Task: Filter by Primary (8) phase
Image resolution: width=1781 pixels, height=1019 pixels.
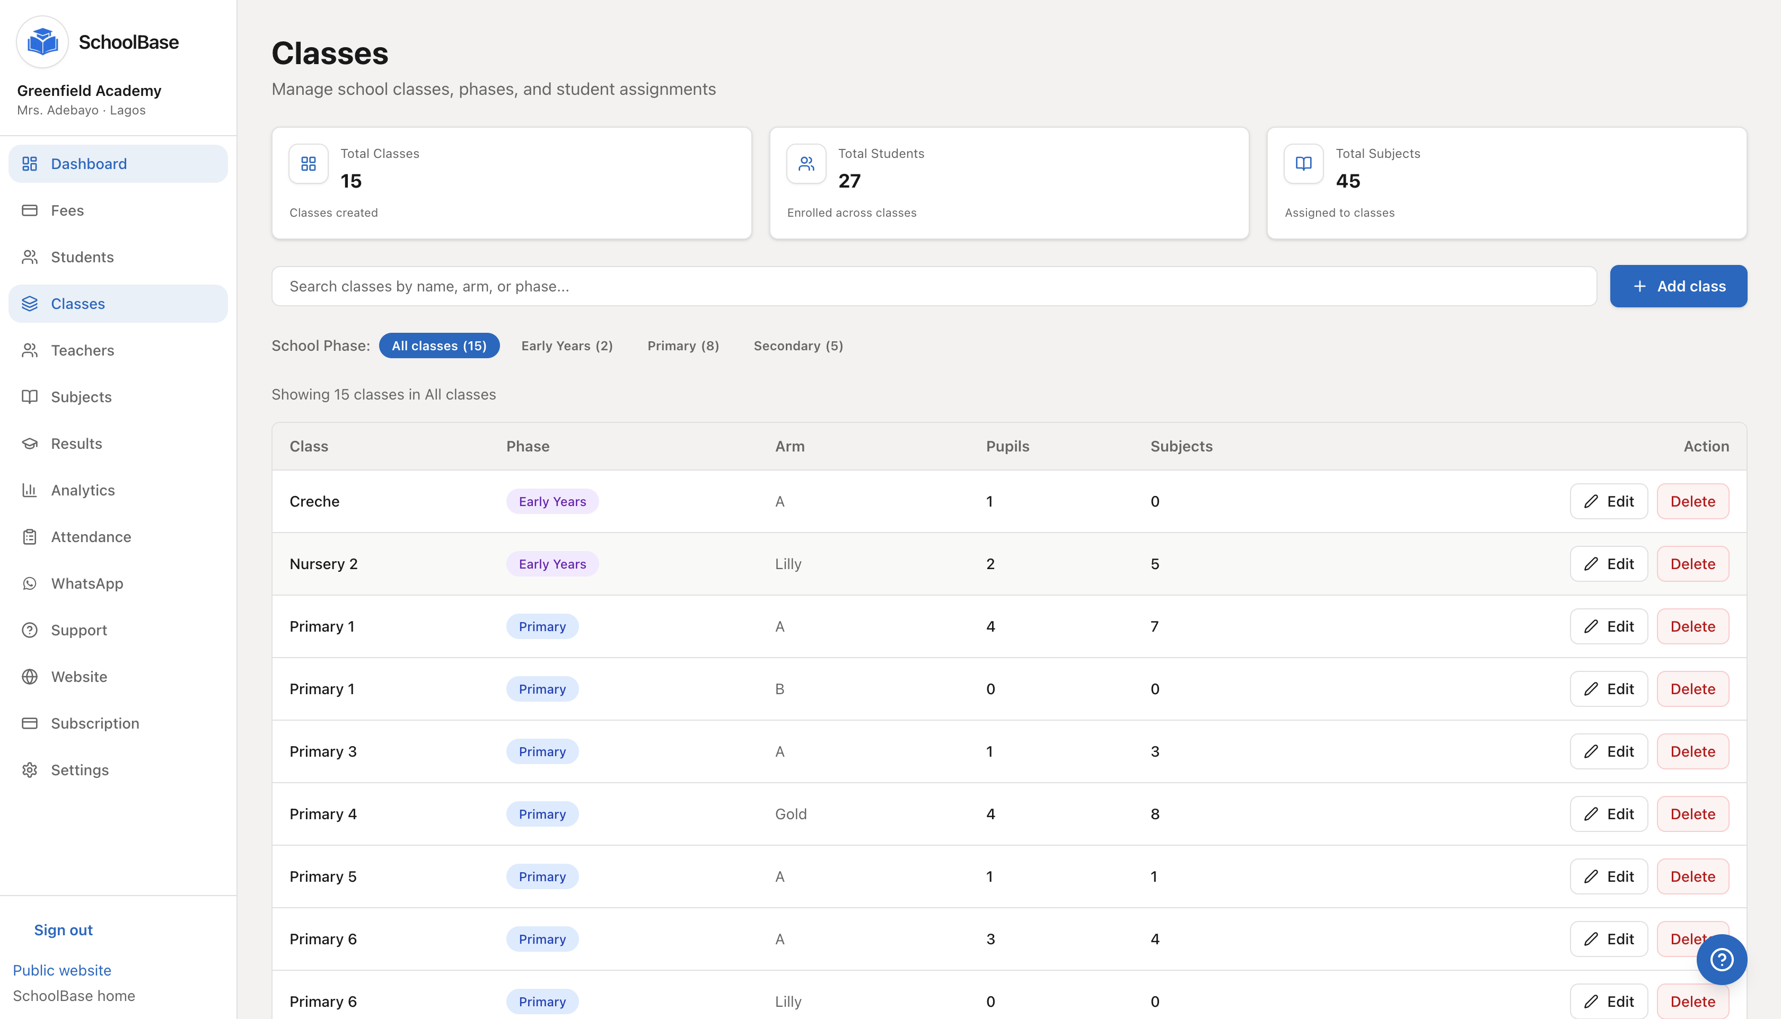Action: 683,345
